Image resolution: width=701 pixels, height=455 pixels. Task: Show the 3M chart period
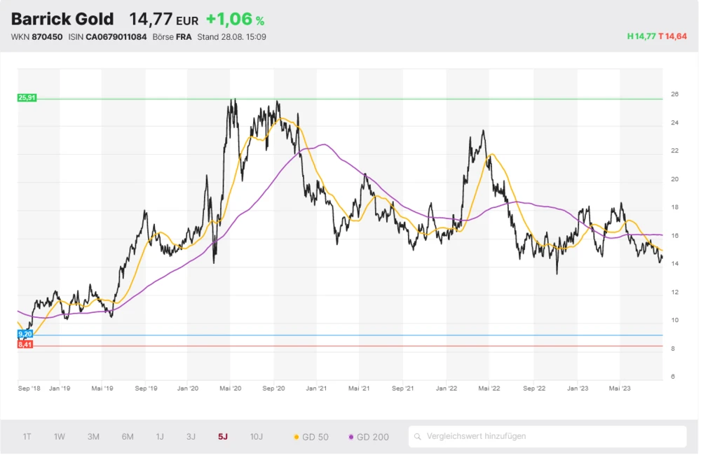(x=93, y=437)
